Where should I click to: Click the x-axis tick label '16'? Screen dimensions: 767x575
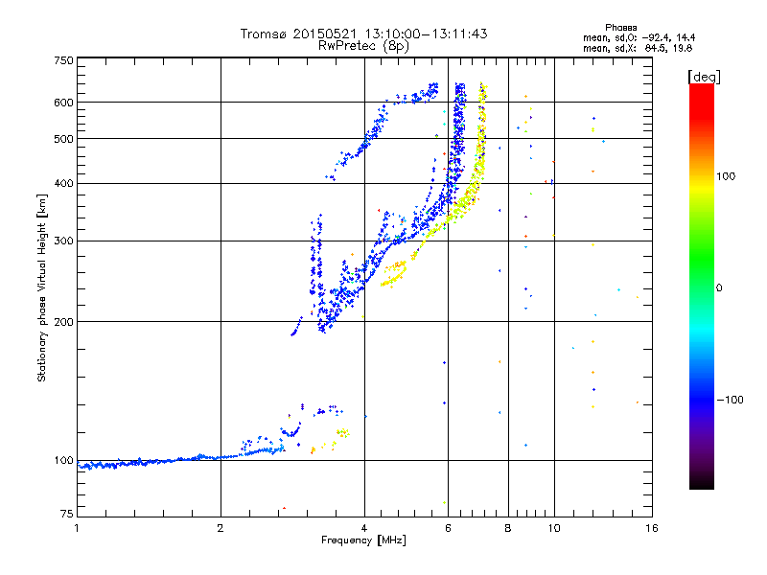click(x=652, y=528)
